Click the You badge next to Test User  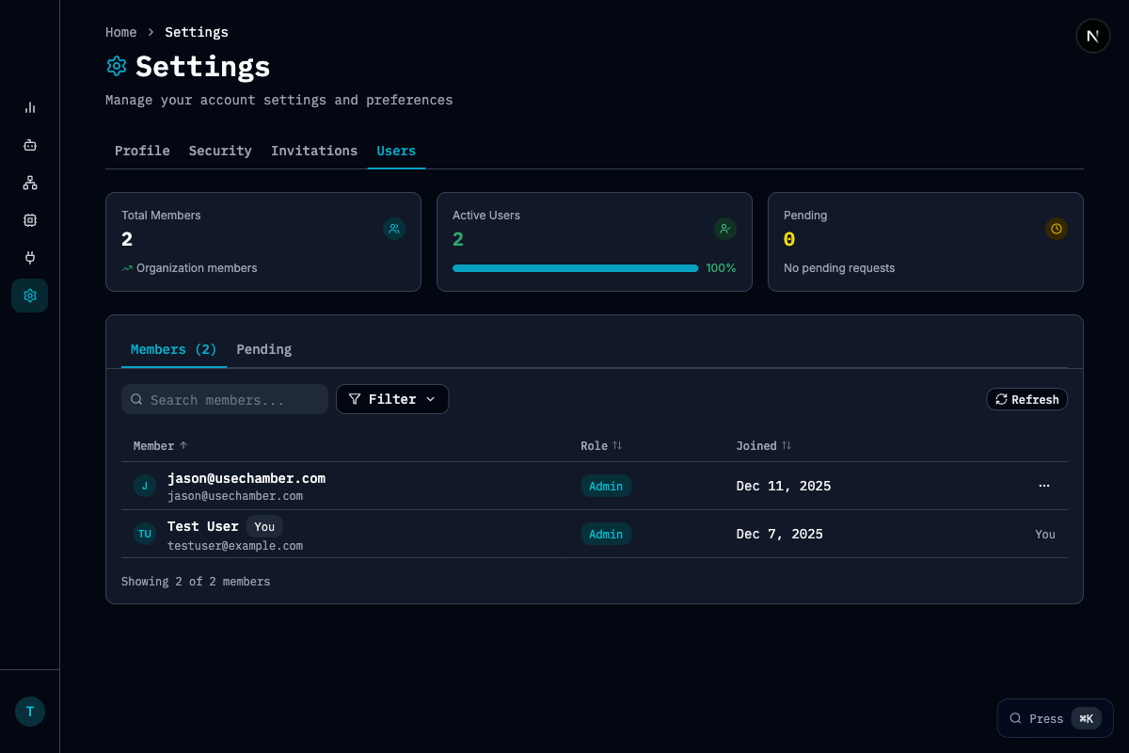tap(264, 526)
